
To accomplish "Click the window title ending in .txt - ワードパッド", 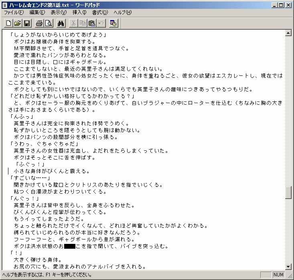I will (55, 5).
